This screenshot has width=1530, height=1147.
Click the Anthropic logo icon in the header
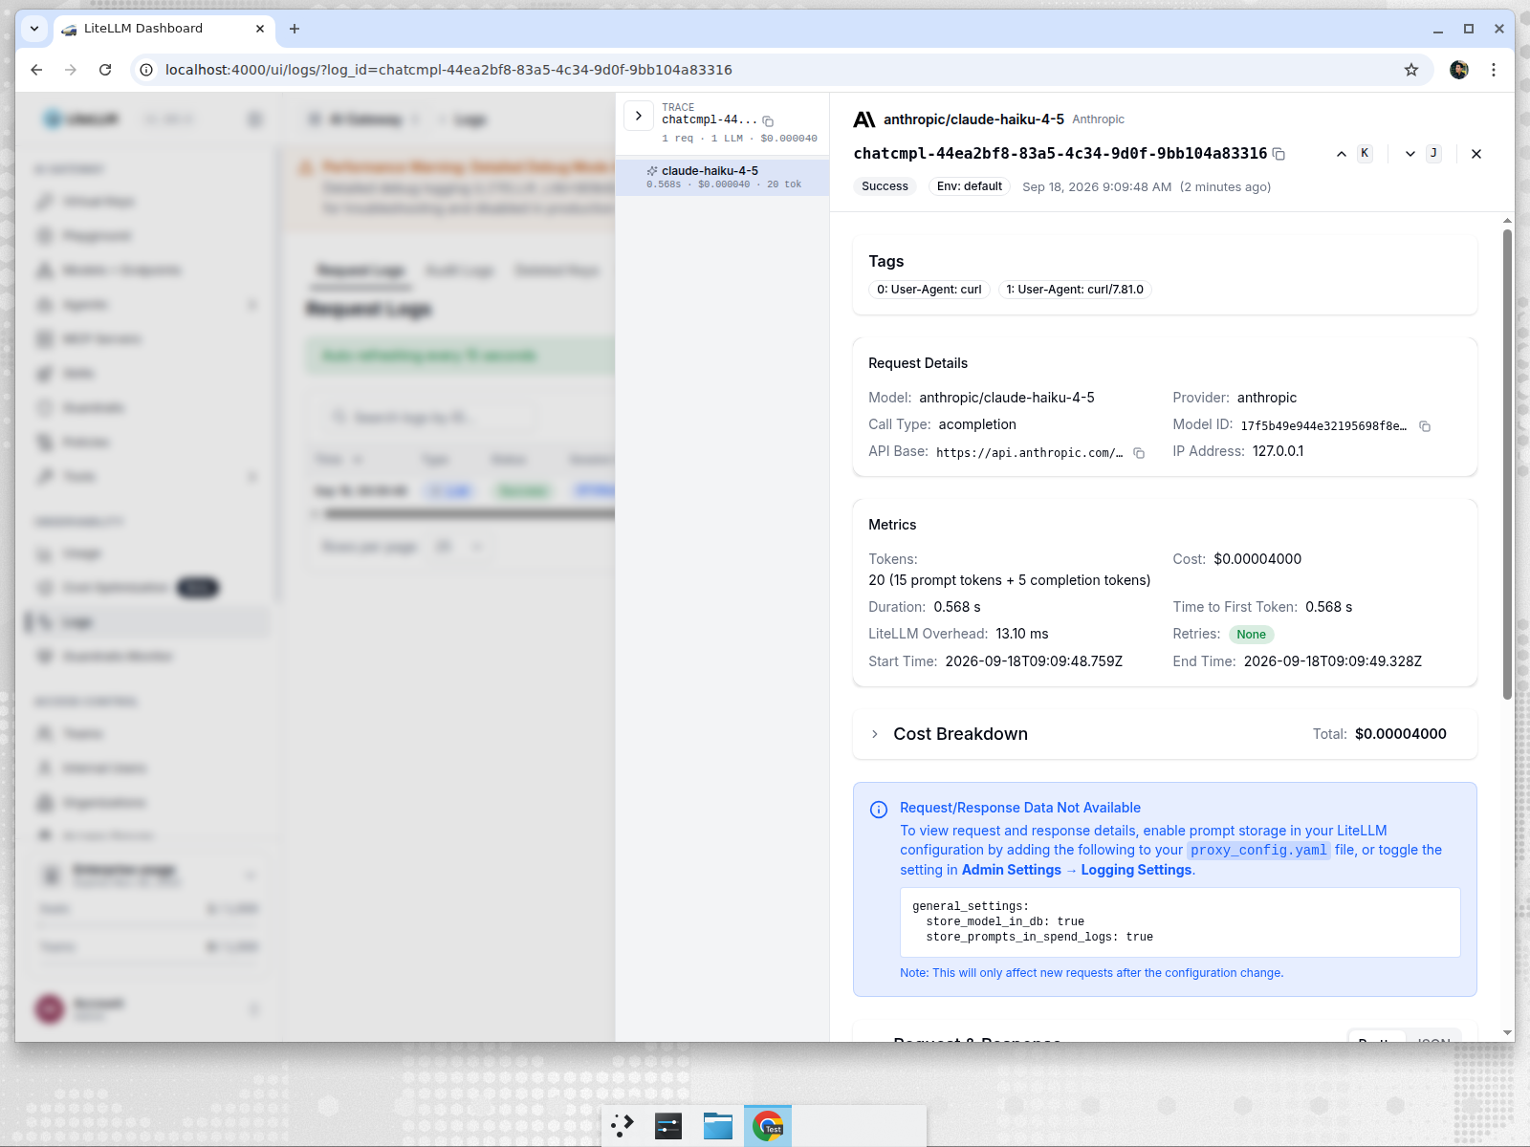pos(863,119)
